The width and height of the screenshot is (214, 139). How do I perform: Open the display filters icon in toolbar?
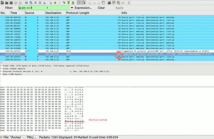click(x=114, y=2)
